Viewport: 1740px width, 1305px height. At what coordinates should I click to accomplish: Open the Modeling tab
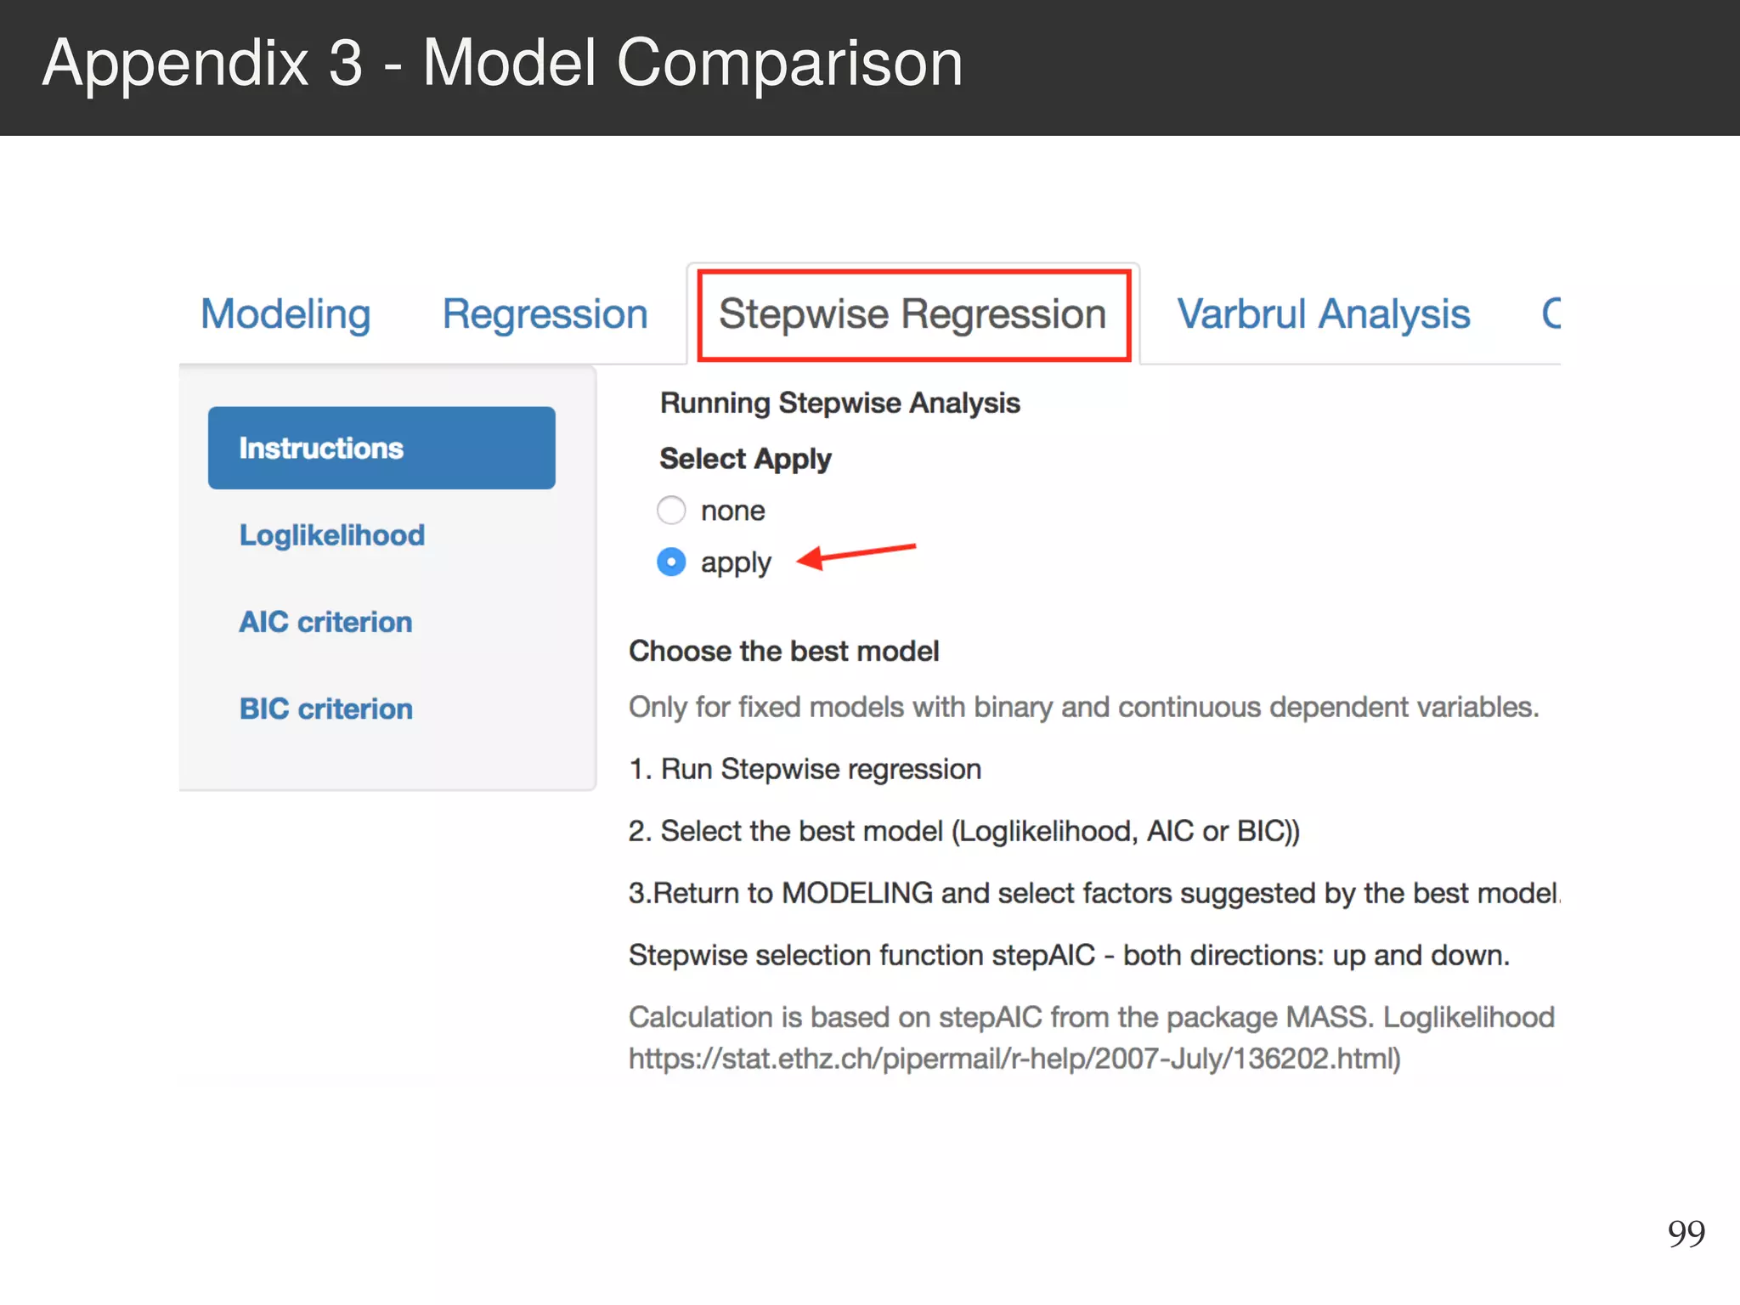(285, 314)
